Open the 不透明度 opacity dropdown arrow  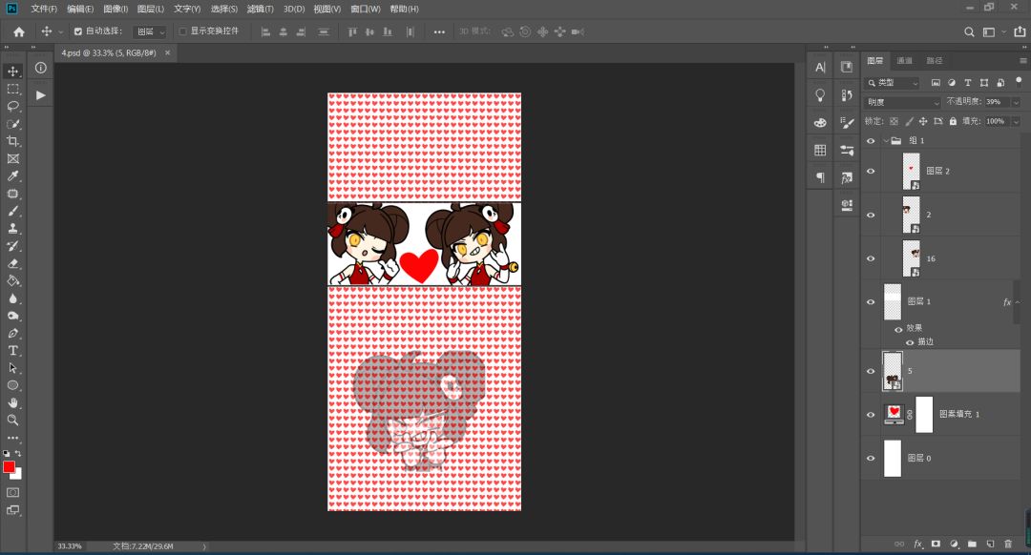coord(1016,102)
